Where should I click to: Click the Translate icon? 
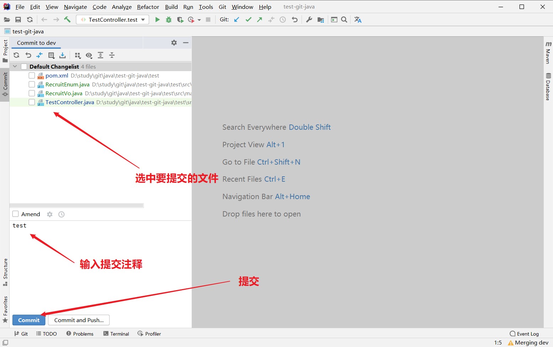tap(358, 20)
